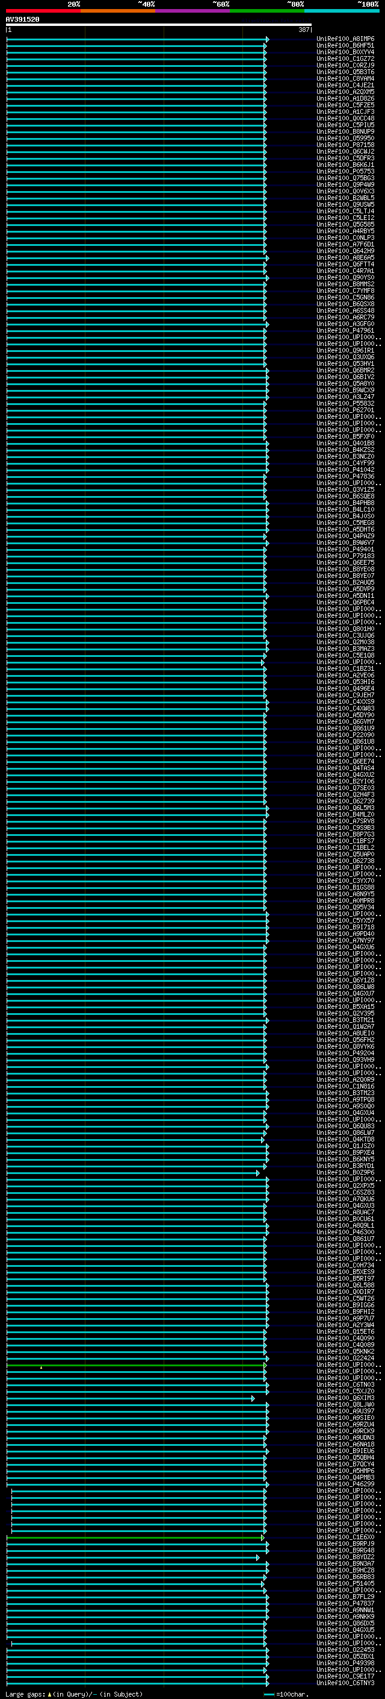This screenshot has height=1699, width=385.
Task: Select hit label UniRef100_Q8LJW0
Action: tap(345, 1404)
